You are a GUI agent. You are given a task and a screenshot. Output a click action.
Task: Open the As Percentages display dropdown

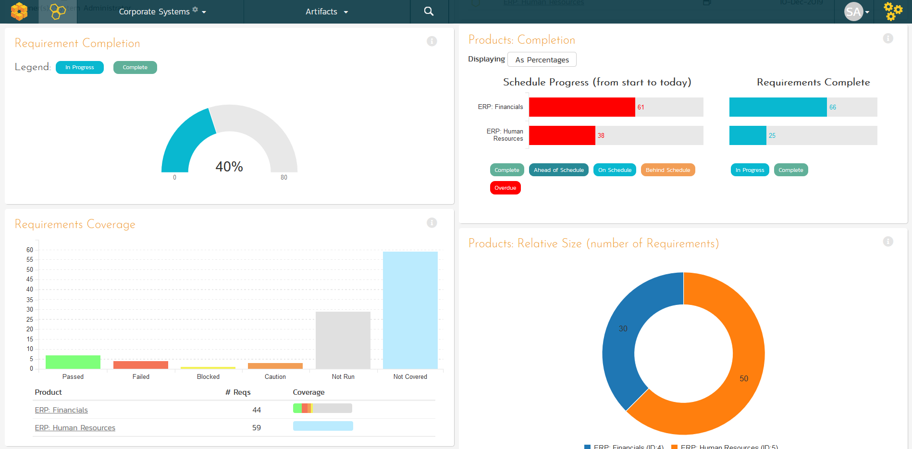(x=542, y=60)
